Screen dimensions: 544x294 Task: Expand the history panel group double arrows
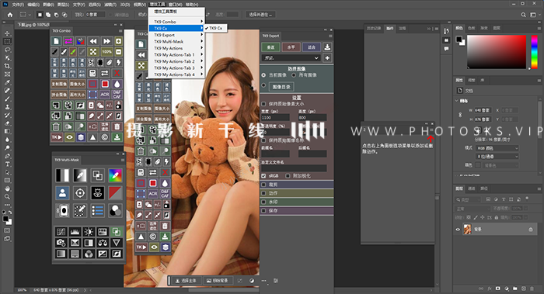[429, 29]
